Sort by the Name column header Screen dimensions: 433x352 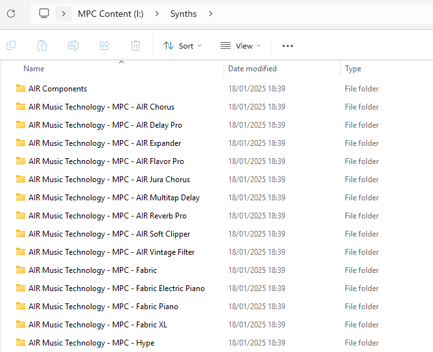click(x=34, y=69)
